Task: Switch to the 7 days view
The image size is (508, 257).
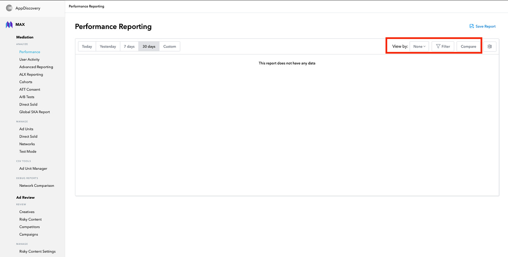Action: (129, 46)
